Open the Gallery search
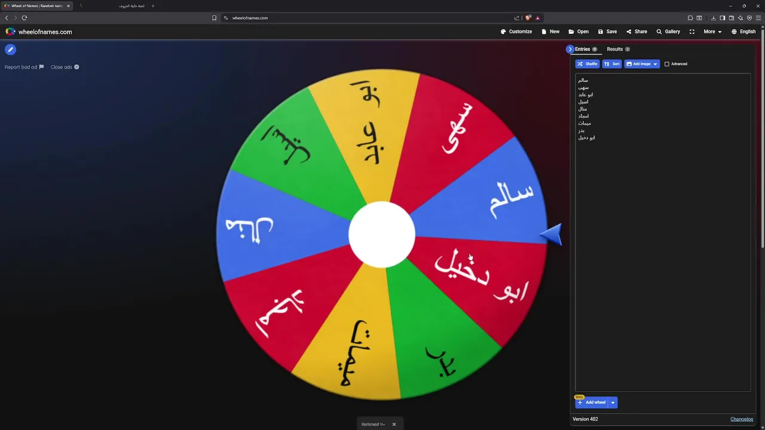Image resolution: width=765 pixels, height=430 pixels. pos(668,32)
